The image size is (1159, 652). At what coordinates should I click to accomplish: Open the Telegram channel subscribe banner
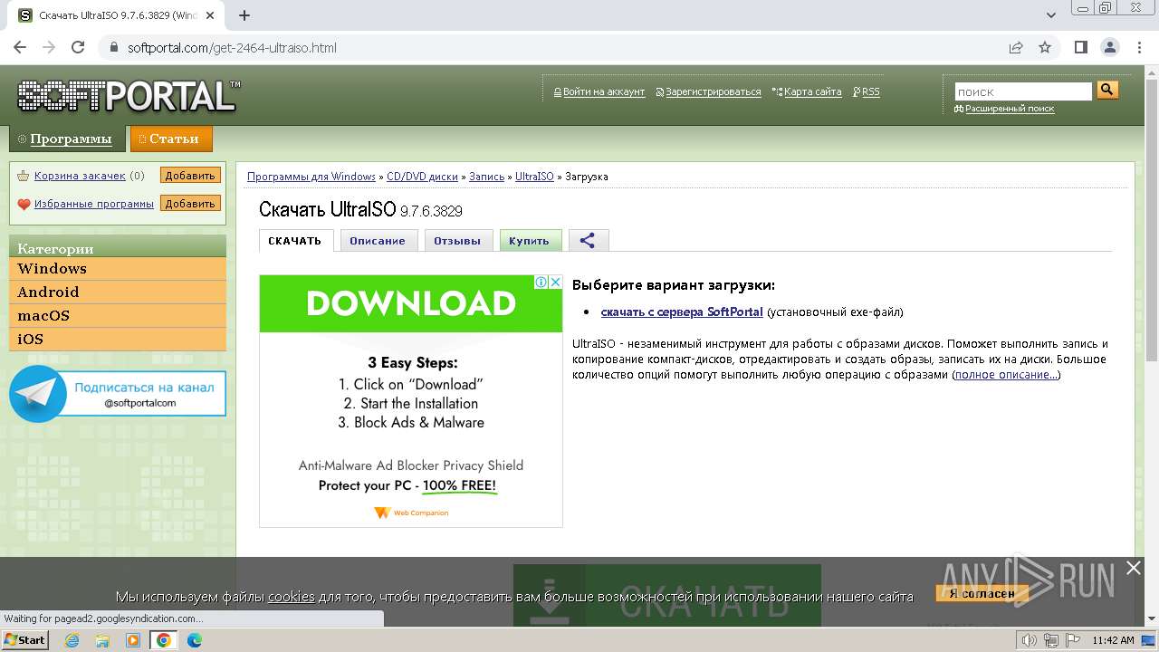pos(118,394)
